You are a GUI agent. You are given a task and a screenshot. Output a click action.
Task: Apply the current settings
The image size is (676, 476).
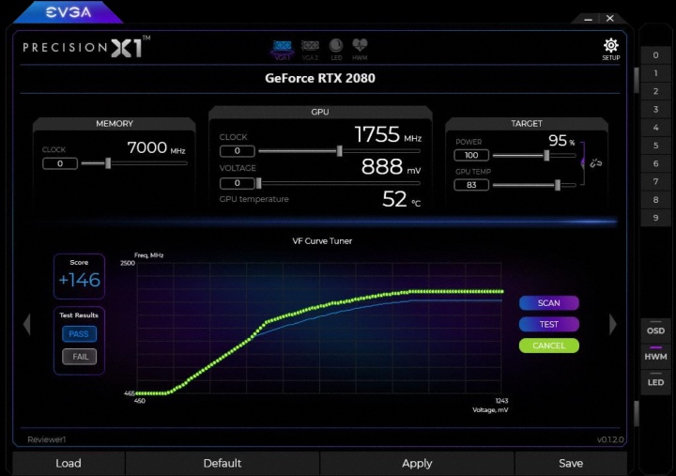coord(417,464)
